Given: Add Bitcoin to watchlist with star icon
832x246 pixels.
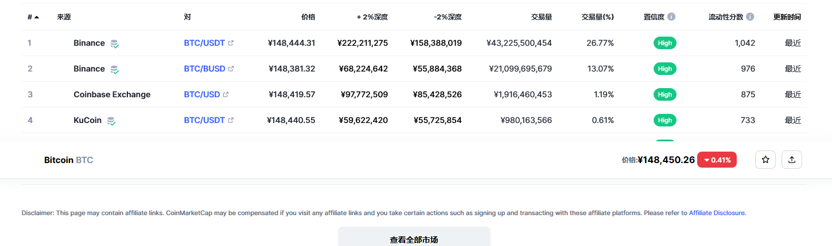Looking at the screenshot, I should click(765, 160).
